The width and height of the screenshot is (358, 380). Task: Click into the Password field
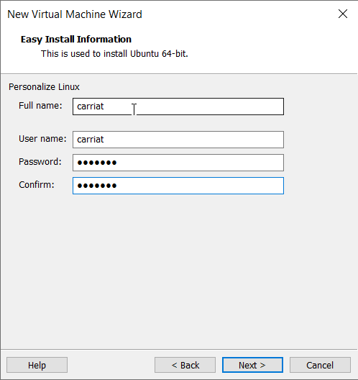coord(178,163)
